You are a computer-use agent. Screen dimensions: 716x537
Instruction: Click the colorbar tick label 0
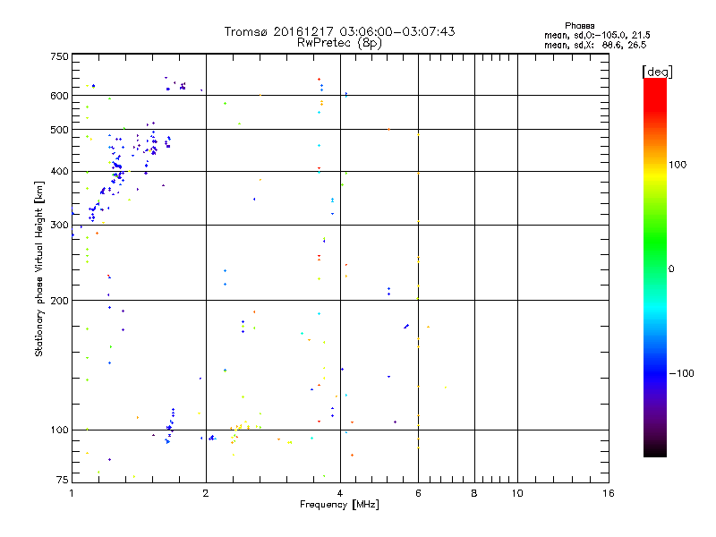[671, 268]
